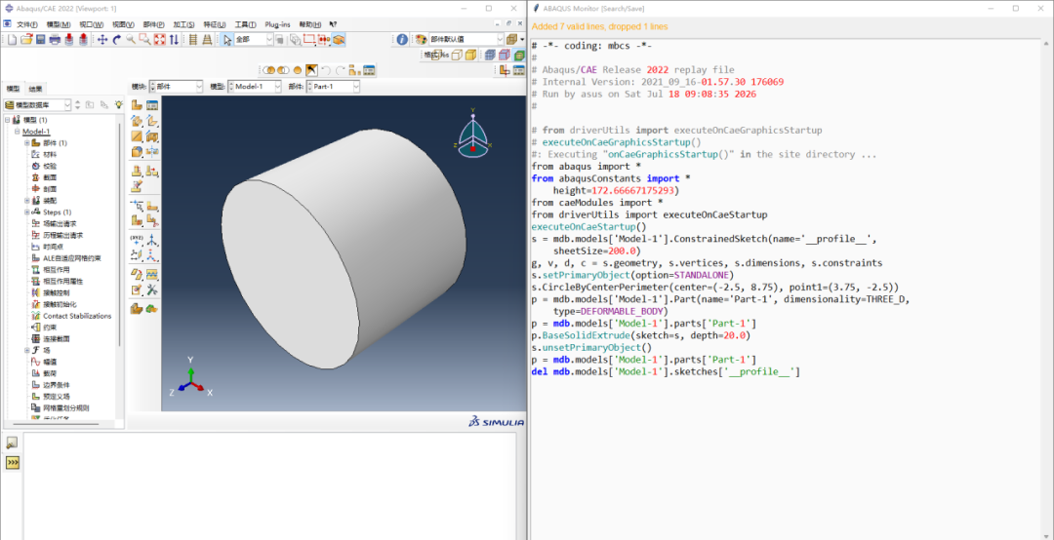Select 接触控制 in the model tree
The height and width of the screenshot is (540, 1054).
click(56, 292)
